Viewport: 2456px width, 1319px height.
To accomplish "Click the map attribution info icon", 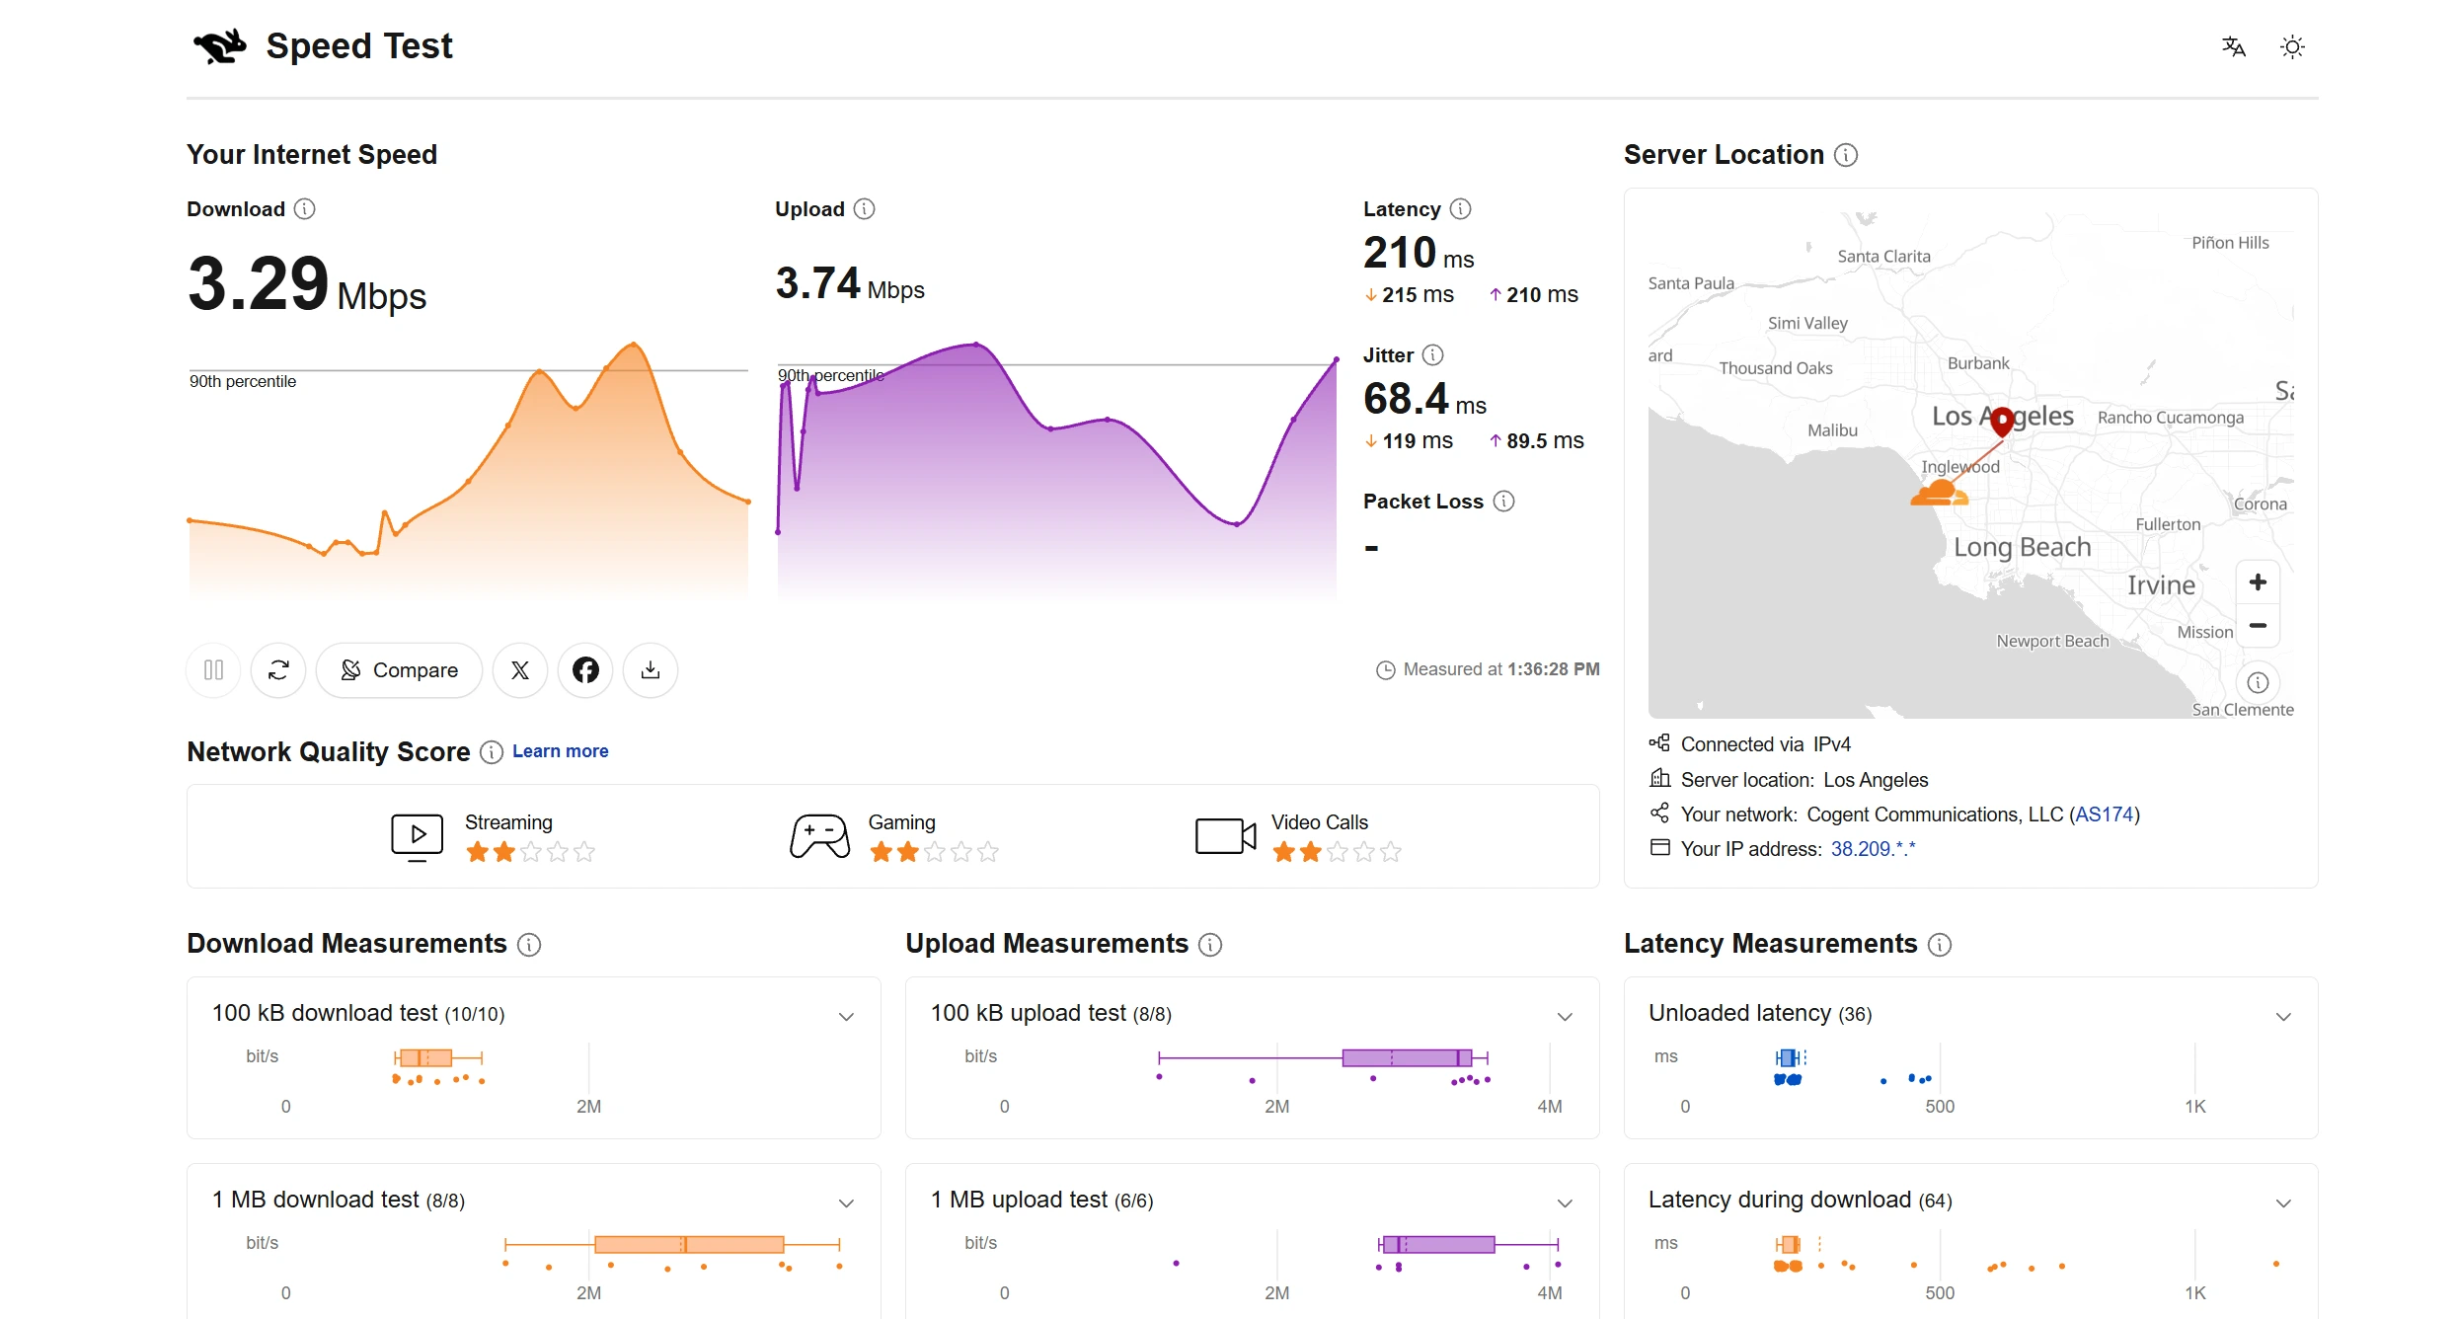I will [2258, 682].
